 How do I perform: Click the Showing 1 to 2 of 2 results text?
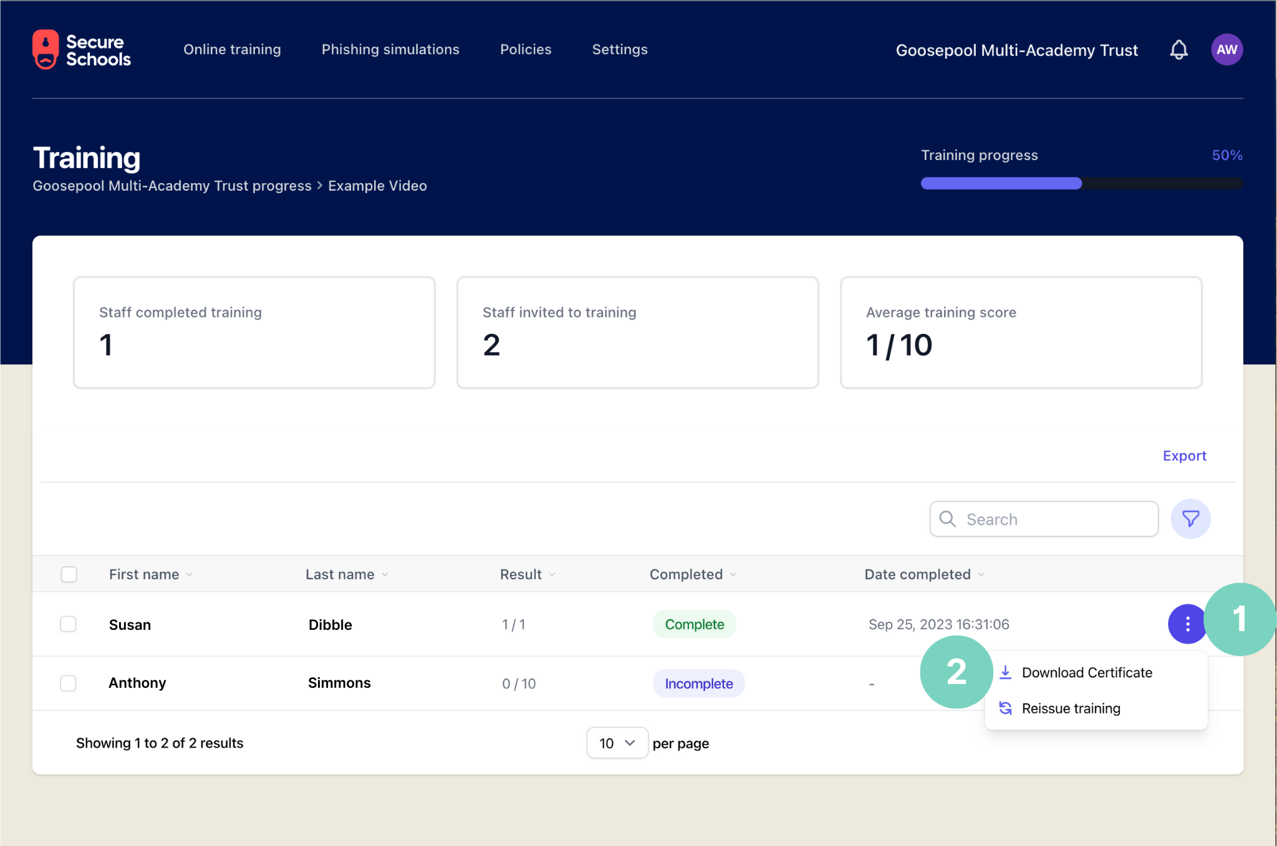pos(160,743)
